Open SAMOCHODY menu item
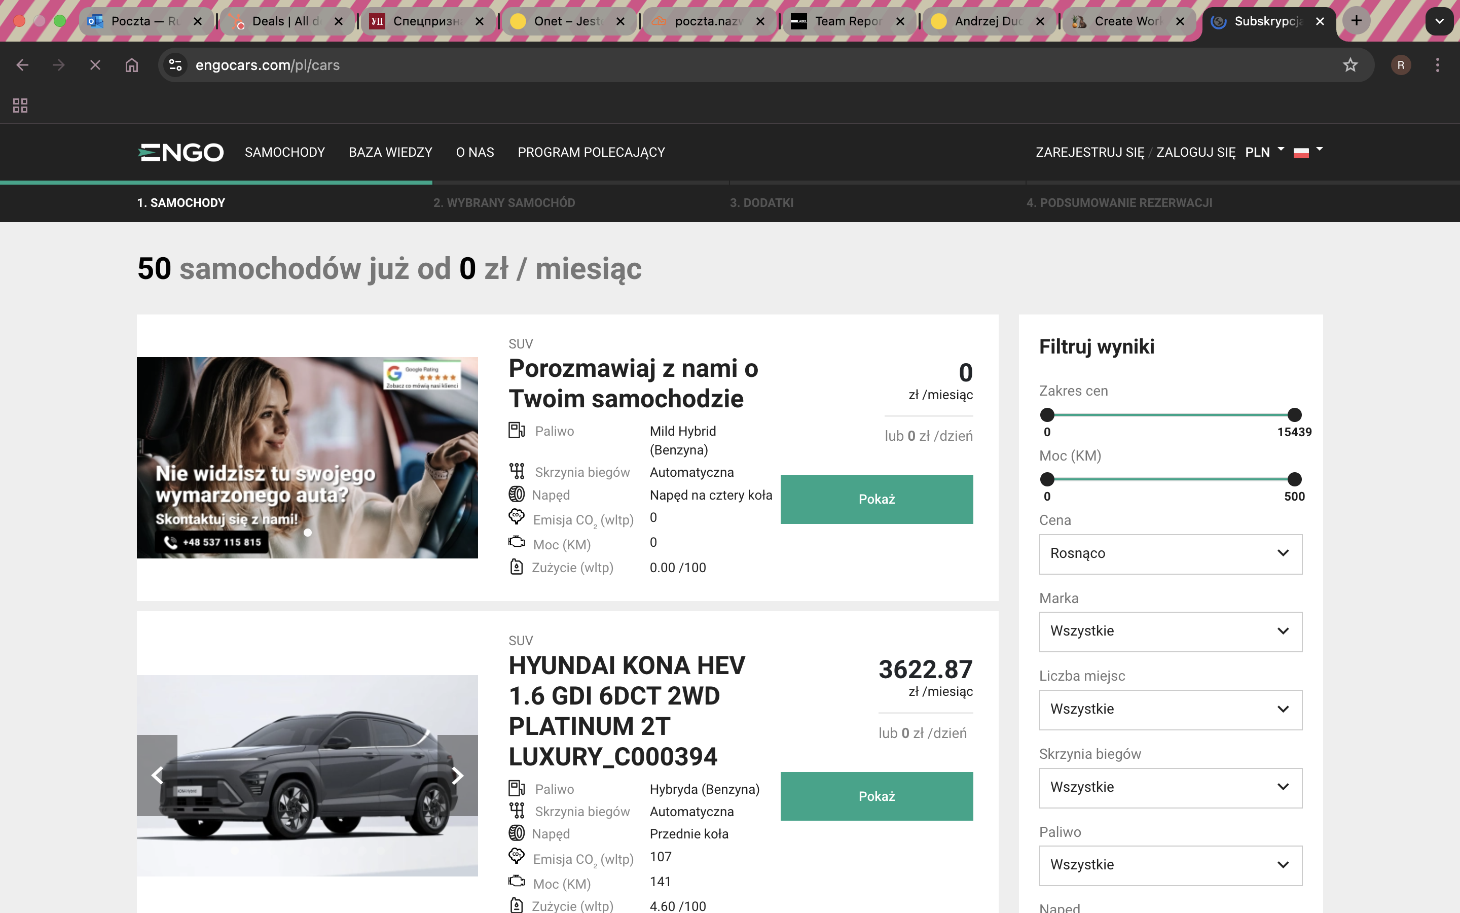This screenshot has height=913, width=1460. 285,152
